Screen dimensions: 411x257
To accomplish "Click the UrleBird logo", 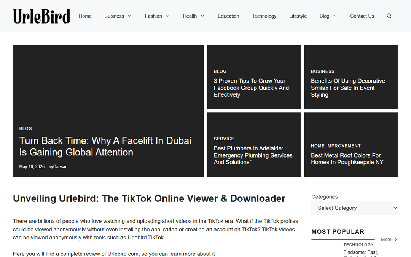I will (42, 16).
